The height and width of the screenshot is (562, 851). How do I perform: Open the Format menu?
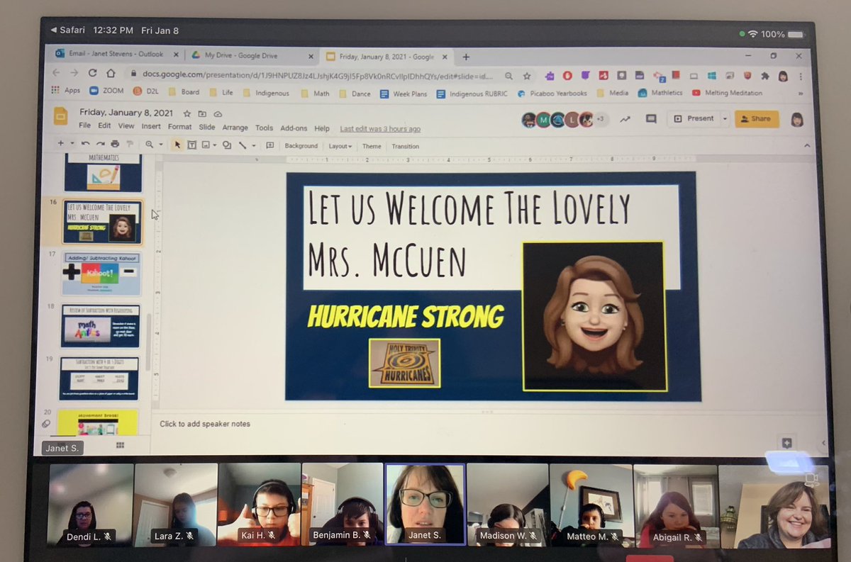(x=179, y=128)
